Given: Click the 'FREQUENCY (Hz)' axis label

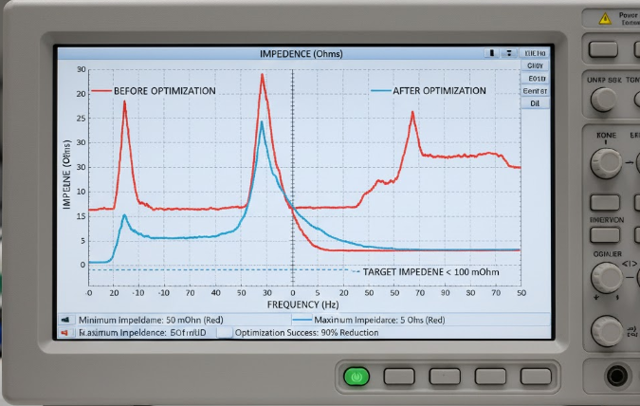Looking at the screenshot, I should click(x=302, y=304).
